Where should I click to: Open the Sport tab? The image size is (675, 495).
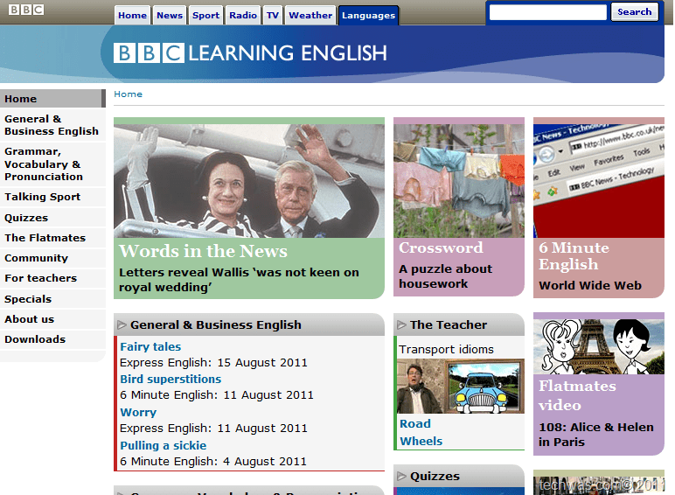[205, 16]
